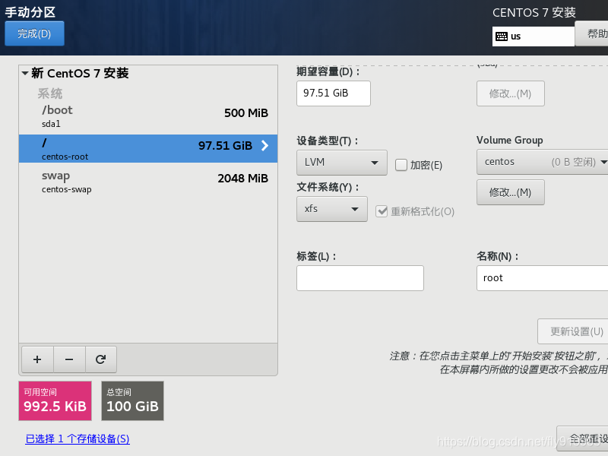
Task: Click the CENTOS 7 安装 header text
Action: pos(534,12)
